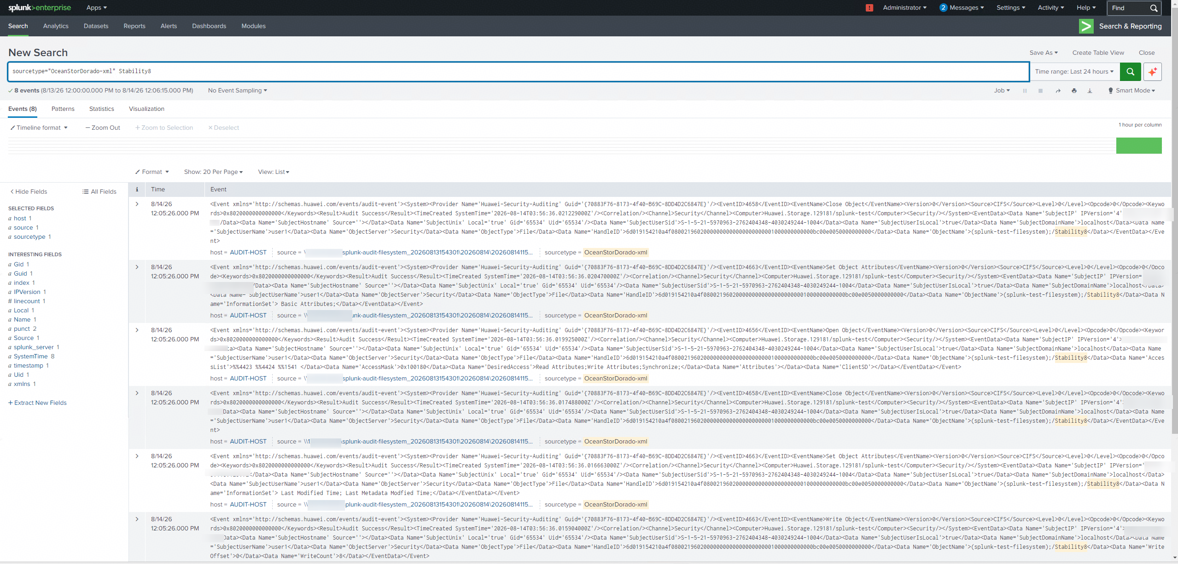Open the splunk_server interesting field
Image resolution: width=1178 pixels, height=564 pixels.
tap(34, 347)
